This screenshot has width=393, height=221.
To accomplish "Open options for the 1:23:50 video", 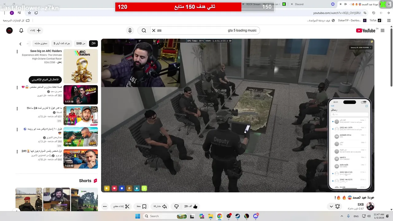I will pos(17,152).
